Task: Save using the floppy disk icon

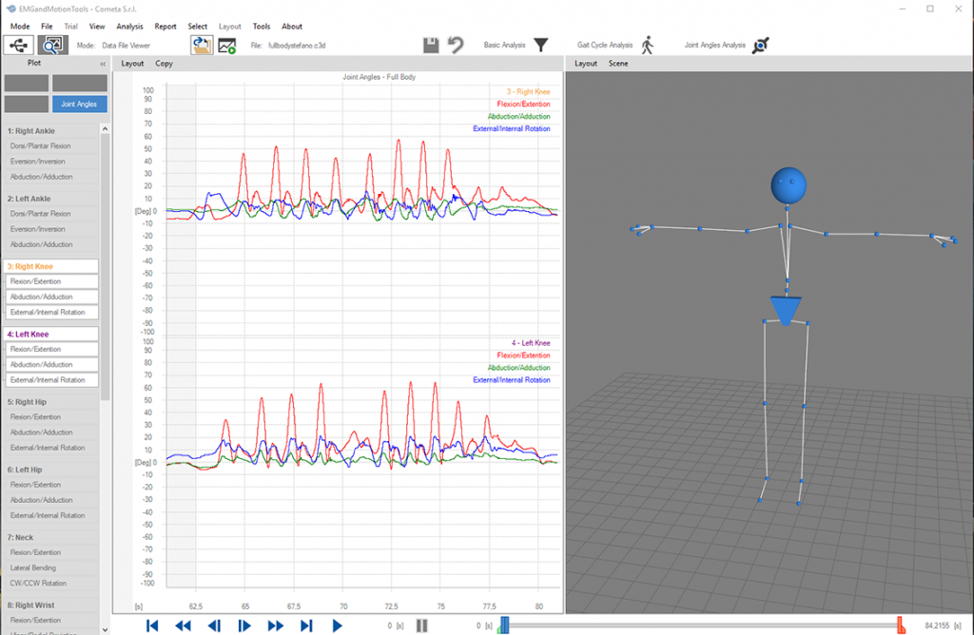Action: tap(431, 45)
